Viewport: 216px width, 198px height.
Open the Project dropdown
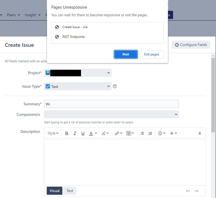78,73
